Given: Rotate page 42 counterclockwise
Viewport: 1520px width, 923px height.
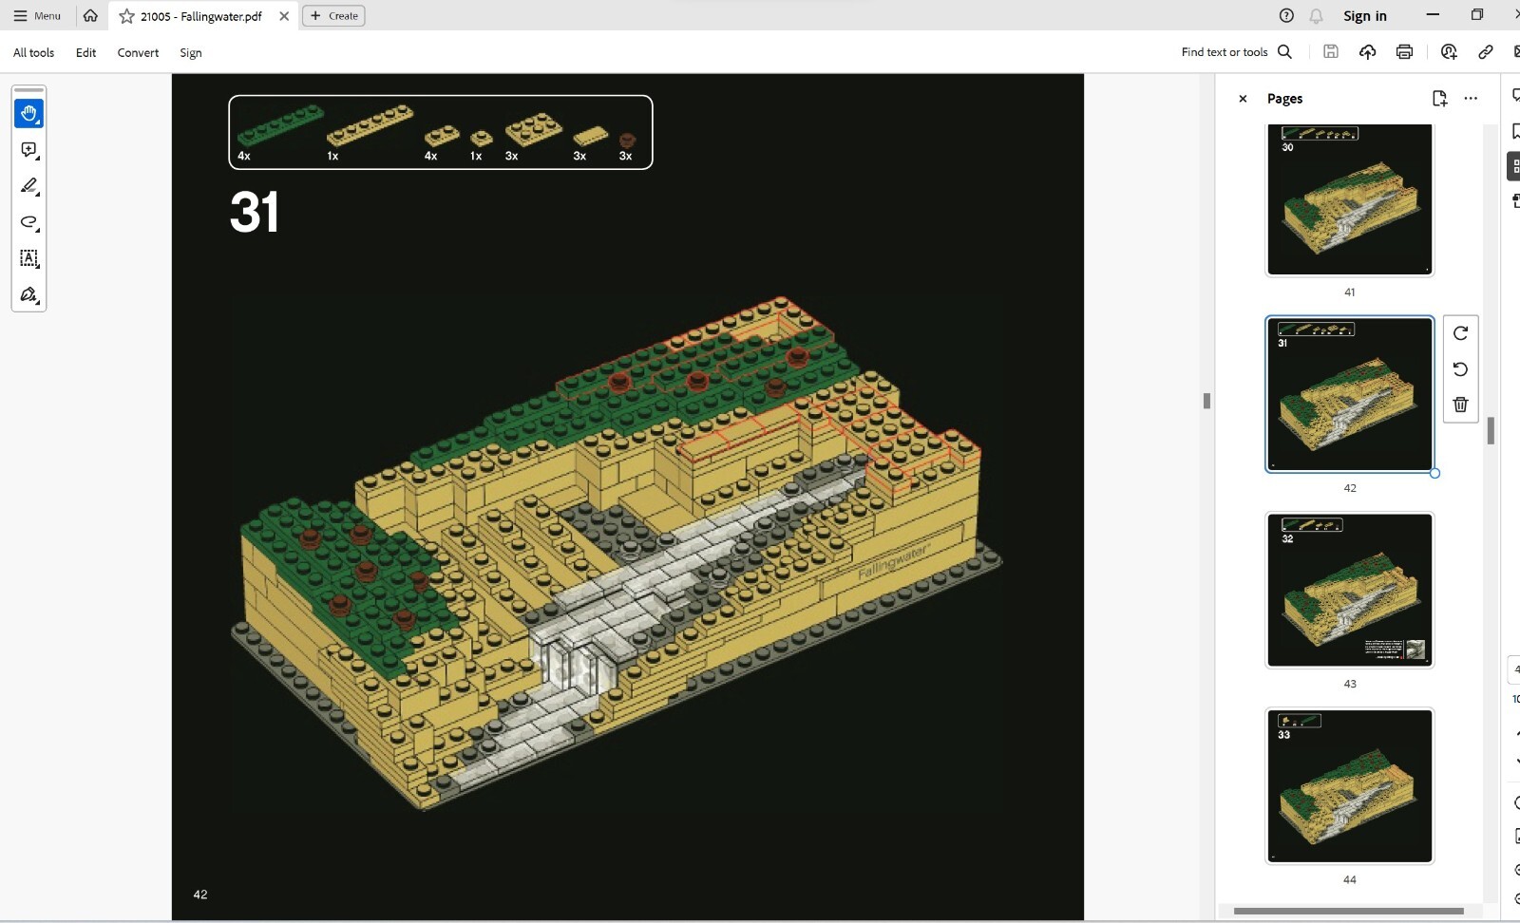Looking at the screenshot, I should pyautogui.click(x=1460, y=368).
